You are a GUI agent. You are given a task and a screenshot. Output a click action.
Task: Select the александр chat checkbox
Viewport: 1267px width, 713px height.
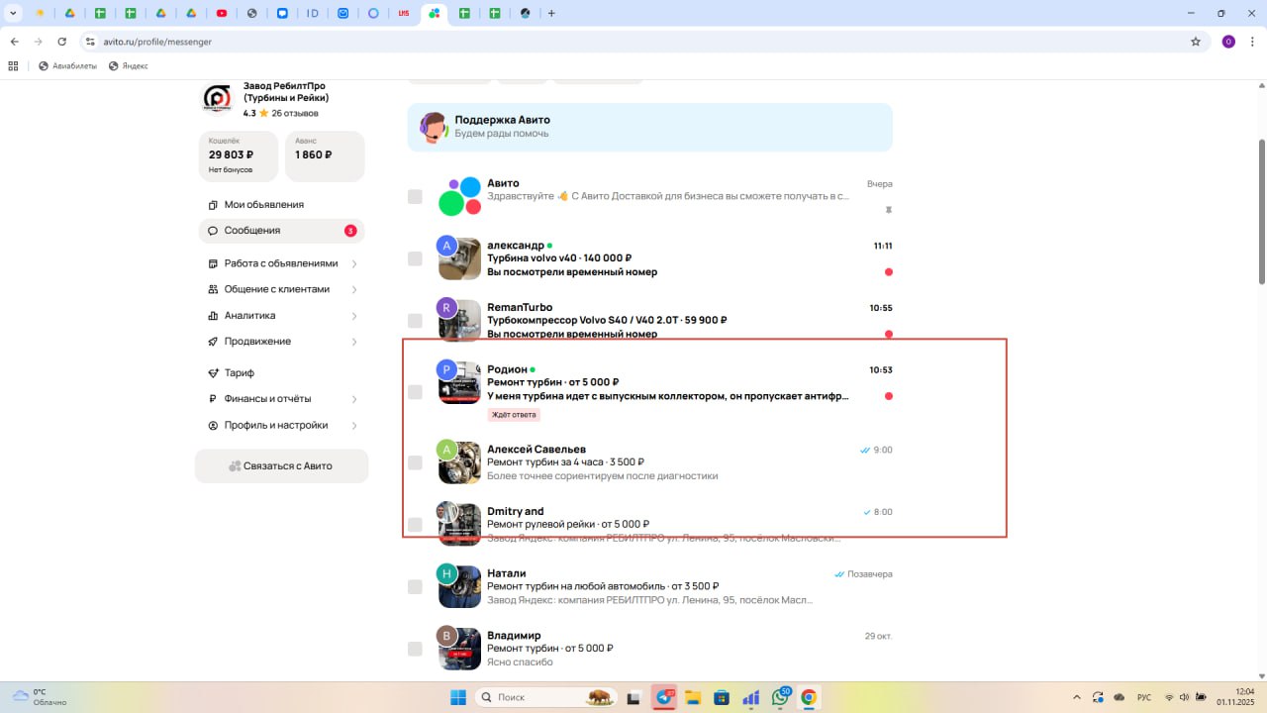(415, 258)
